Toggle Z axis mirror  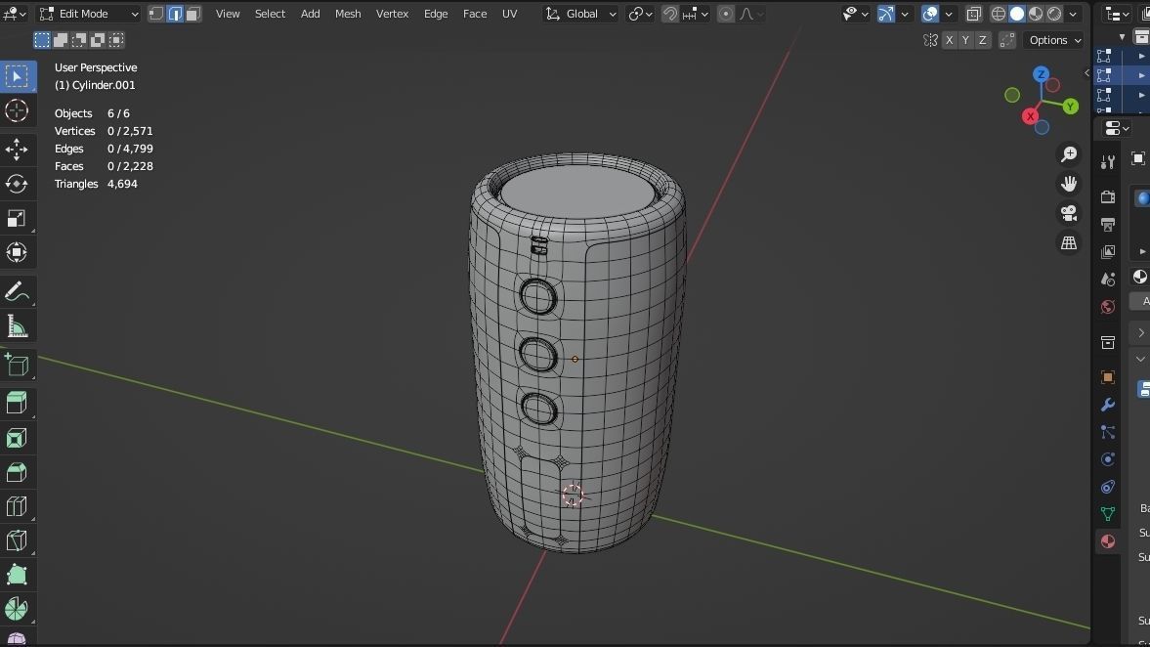(983, 40)
